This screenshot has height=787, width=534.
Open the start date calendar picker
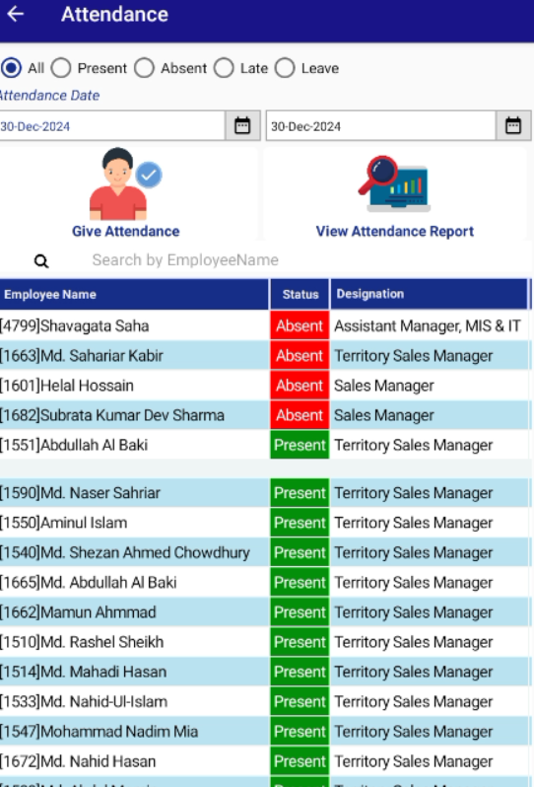pos(242,125)
